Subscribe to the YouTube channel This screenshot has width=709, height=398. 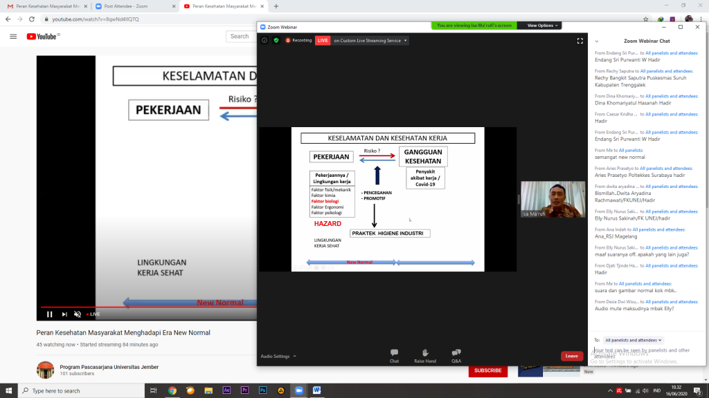pyautogui.click(x=487, y=370)
